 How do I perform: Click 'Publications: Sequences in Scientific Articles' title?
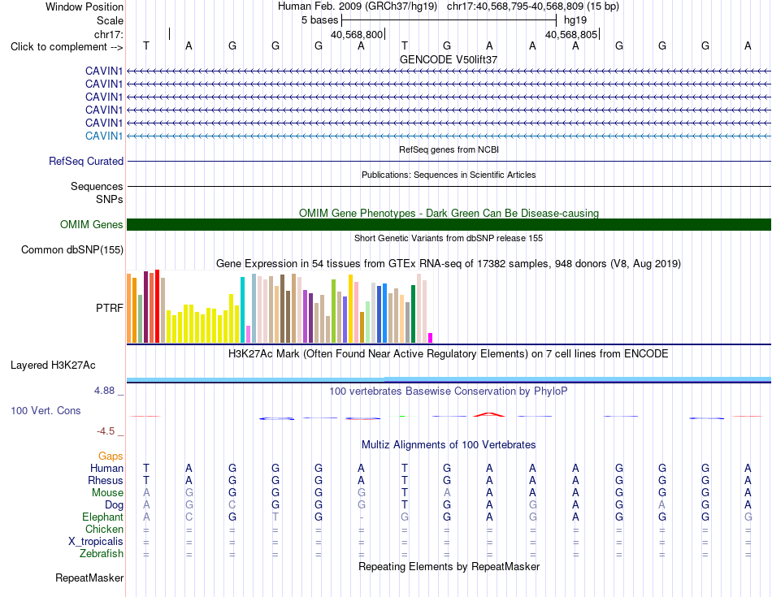449,175
